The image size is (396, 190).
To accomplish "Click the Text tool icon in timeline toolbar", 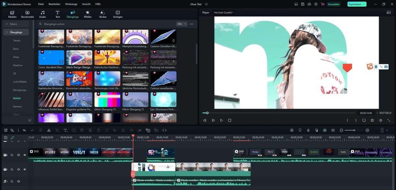I will click(65, 130).
